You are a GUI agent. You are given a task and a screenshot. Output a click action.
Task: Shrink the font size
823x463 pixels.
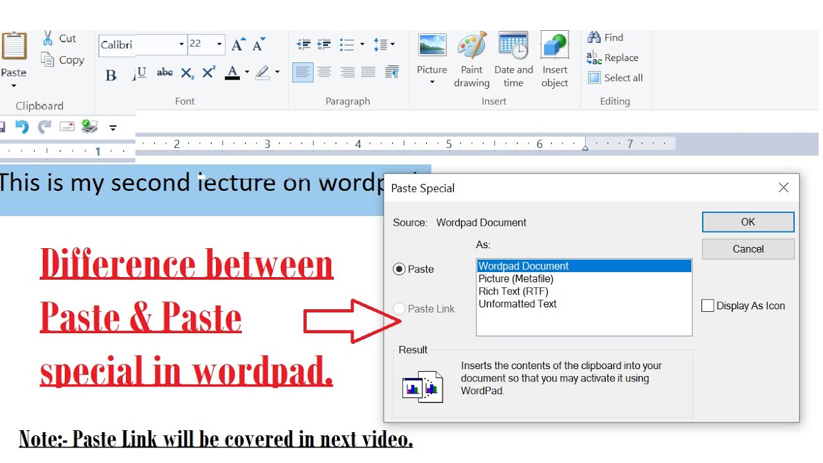coord(258,44)
